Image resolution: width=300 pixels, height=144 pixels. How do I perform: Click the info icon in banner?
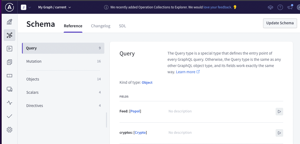point(106,7)
